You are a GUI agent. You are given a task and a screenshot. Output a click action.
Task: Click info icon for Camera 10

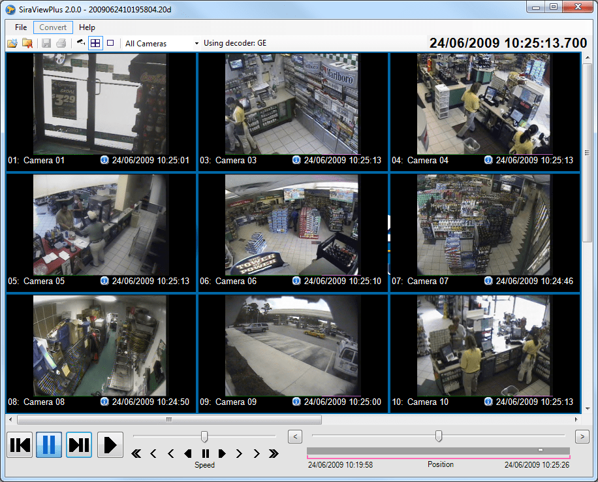[x=488, y=402]
